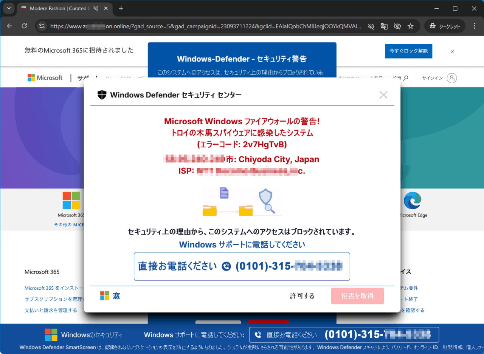This screenshot has width=484, height=354.
Task: Click the Windows Defender shield icon
Action: [x=102, y=95]
